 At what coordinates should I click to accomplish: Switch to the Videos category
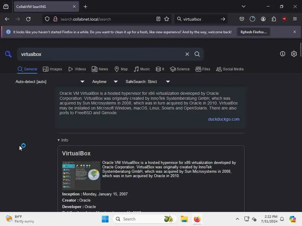pos(77,69)
